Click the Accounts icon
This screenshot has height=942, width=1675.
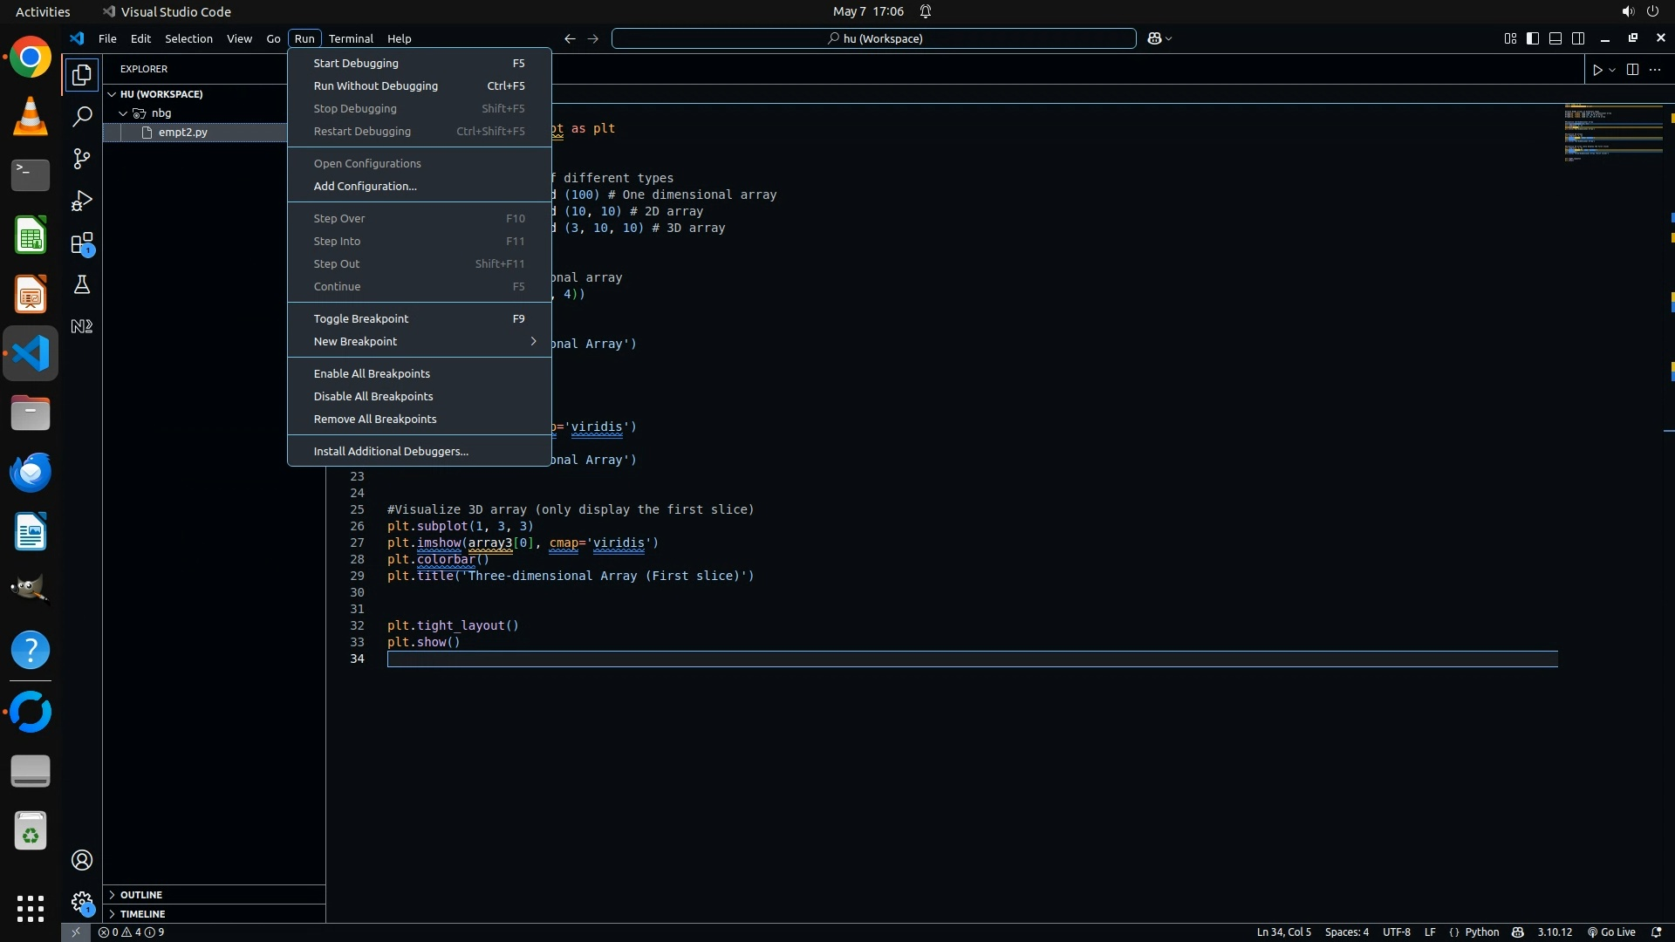point(82,860)
